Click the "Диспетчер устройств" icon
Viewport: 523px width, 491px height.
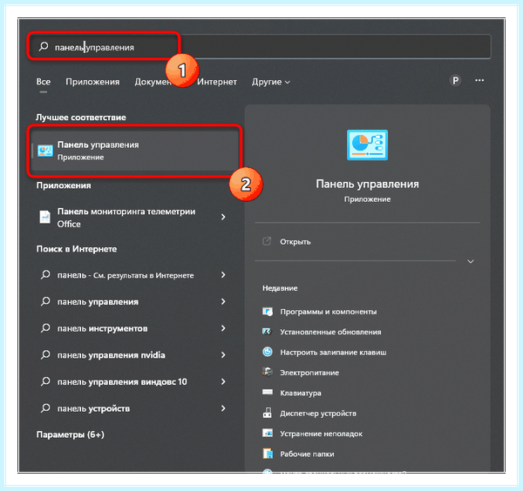268,413
